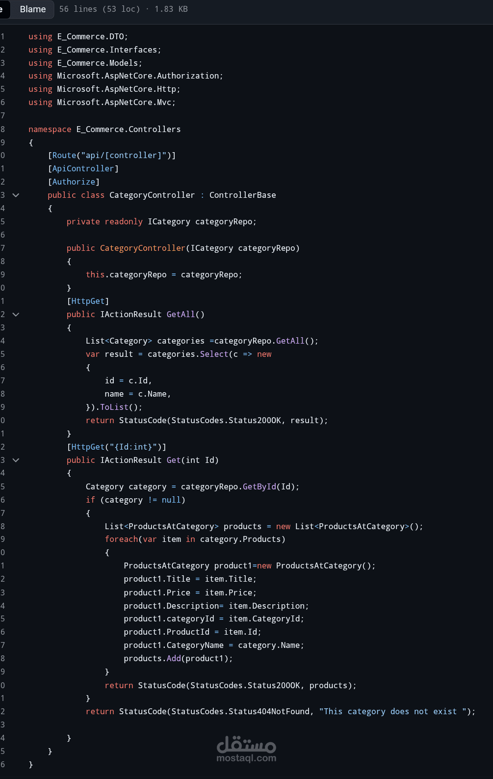Viewport: 493px width, 779px height.
Task: Click 'name = c.Name,' line
Action: (138, 394)
